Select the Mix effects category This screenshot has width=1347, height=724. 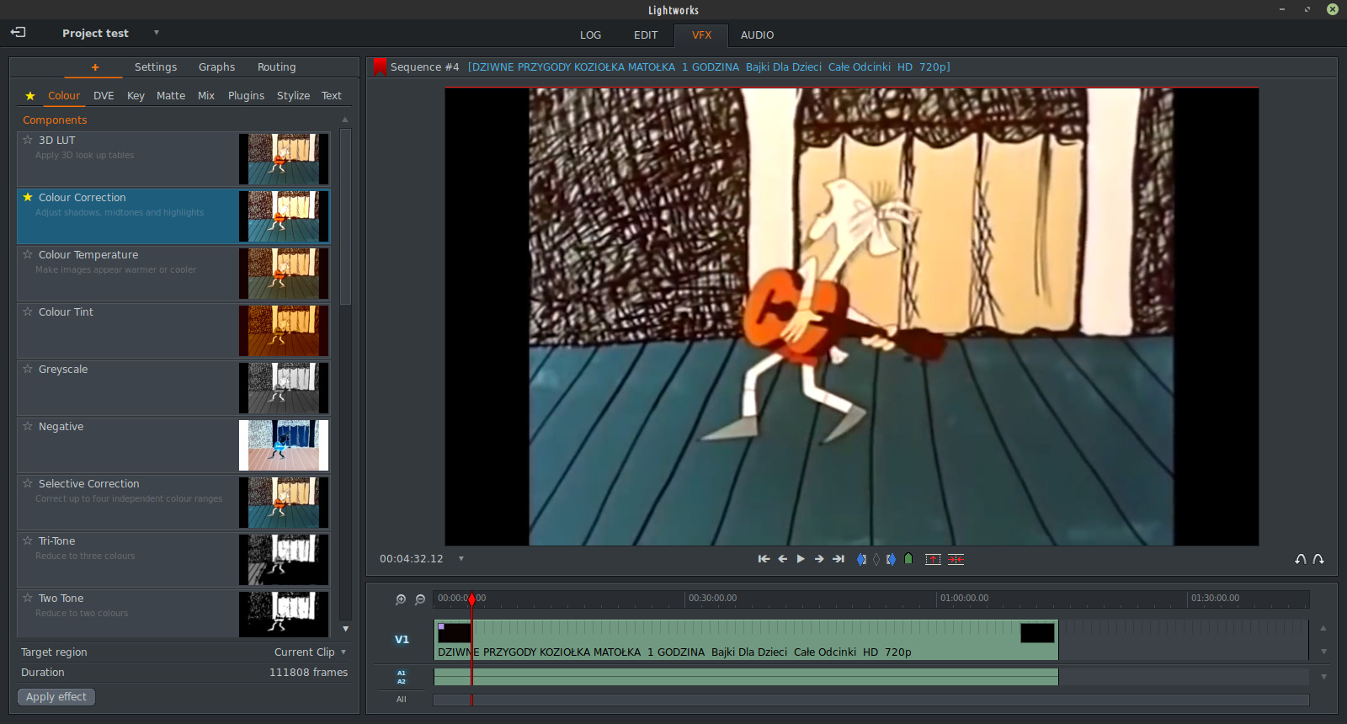pos(206,96)
